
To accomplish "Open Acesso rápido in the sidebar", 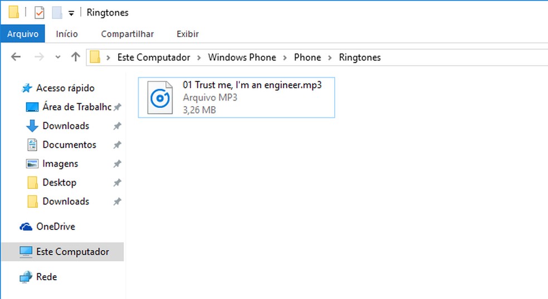I will (x=65, y=88).
